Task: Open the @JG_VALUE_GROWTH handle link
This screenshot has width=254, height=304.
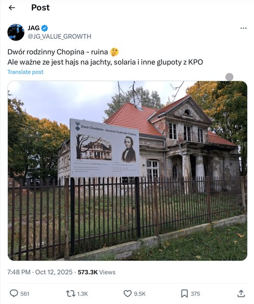Action: [x=60, y=36]
